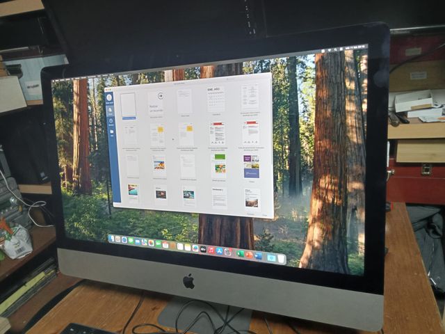Open Trash at the Dock's end
The width and height of the screenshot is (445, 334).
click(x=281, y=258)
